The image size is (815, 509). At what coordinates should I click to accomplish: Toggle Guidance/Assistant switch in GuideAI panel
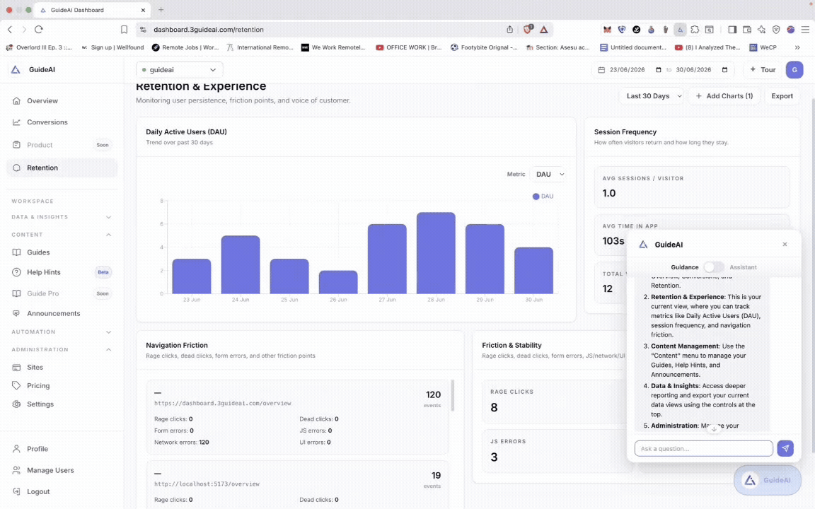(714, 267)
